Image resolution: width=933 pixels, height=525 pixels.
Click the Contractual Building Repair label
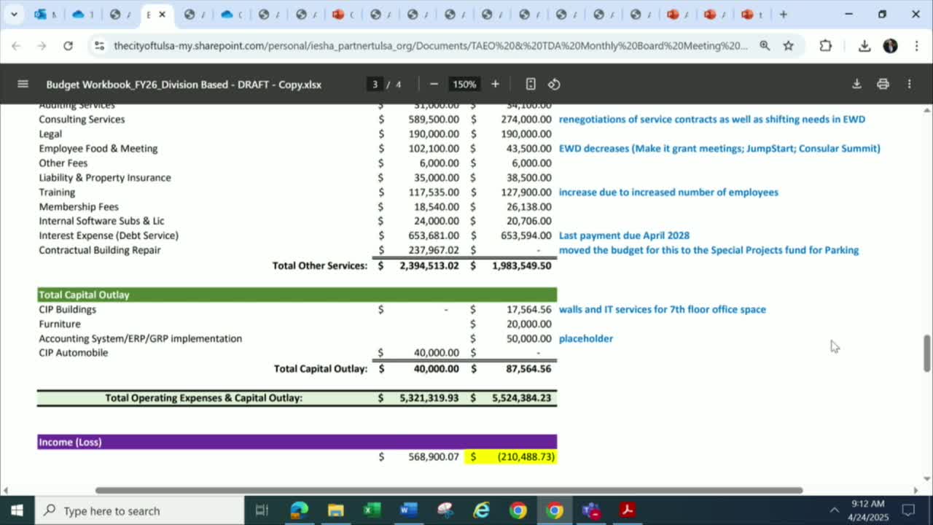pyautogui.click(x=100, y=250)
